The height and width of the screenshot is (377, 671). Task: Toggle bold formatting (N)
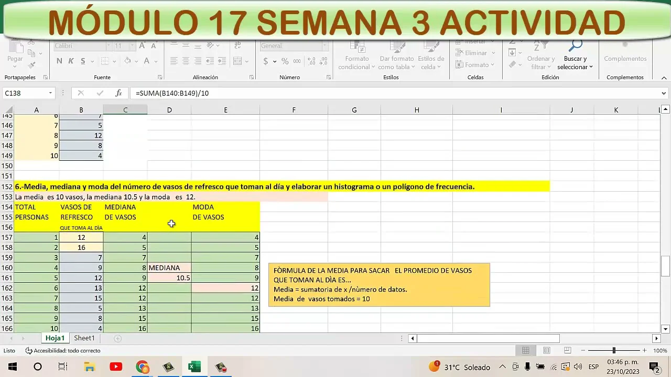(x=59, y=61)
